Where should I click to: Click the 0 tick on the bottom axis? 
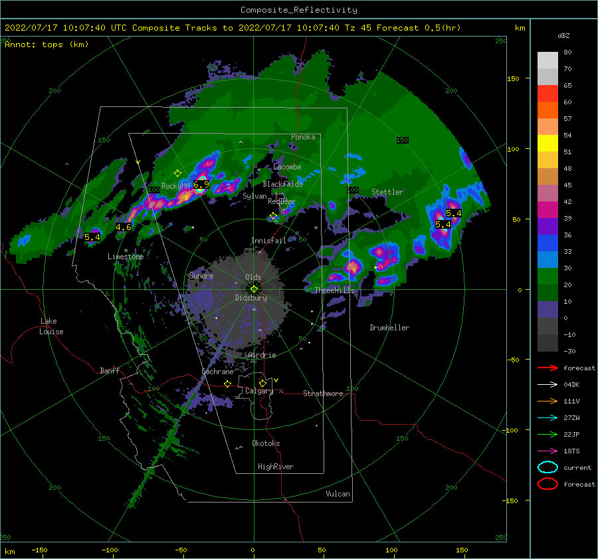coord(252,550)
